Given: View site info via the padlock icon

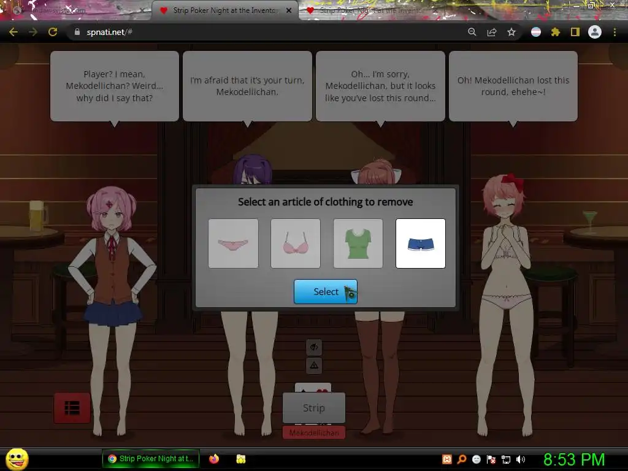Looking at the screenshot, I should [77, 32].
